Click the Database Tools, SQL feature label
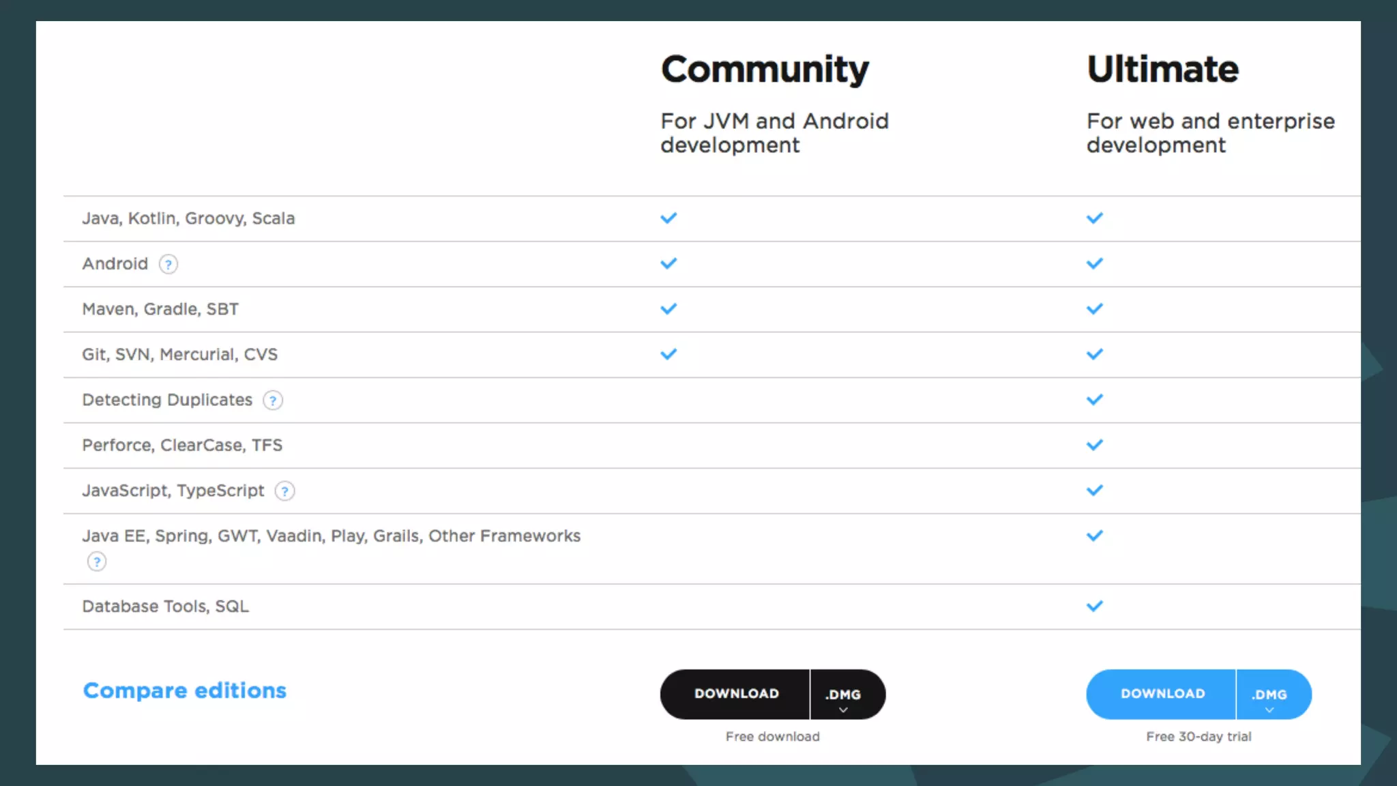The width and height of the screenshot is (1397, 786). 165,607
